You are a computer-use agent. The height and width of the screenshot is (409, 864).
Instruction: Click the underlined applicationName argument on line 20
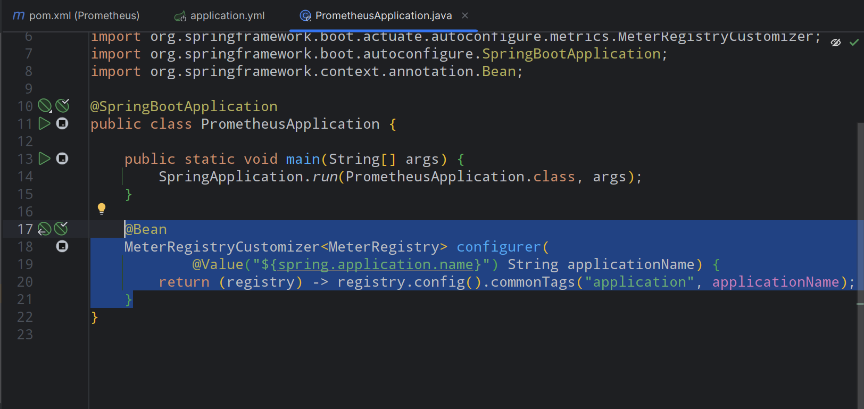pos(776,282)
